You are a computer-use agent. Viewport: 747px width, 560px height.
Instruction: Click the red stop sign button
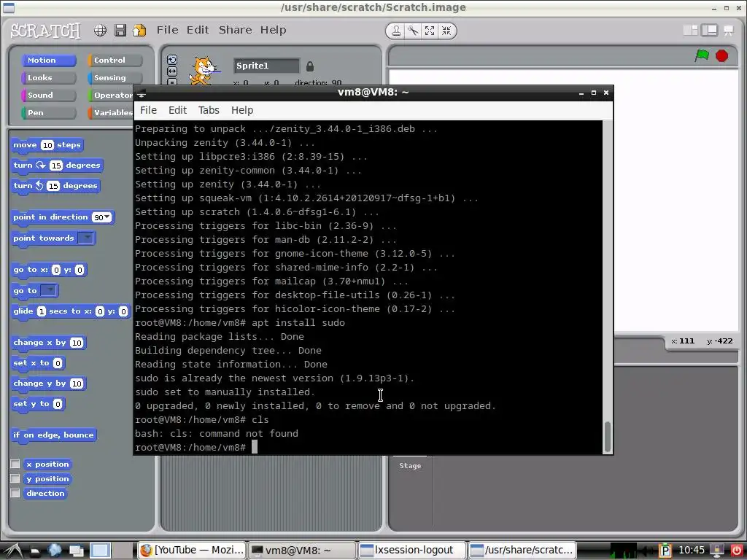(721, 55)
